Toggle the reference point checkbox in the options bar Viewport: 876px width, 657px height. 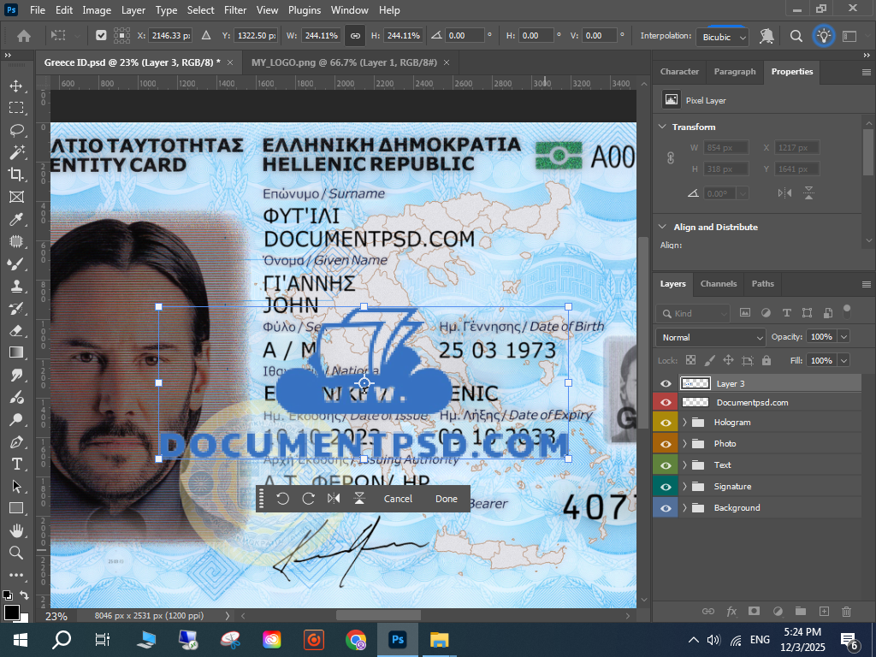(101, 36)
